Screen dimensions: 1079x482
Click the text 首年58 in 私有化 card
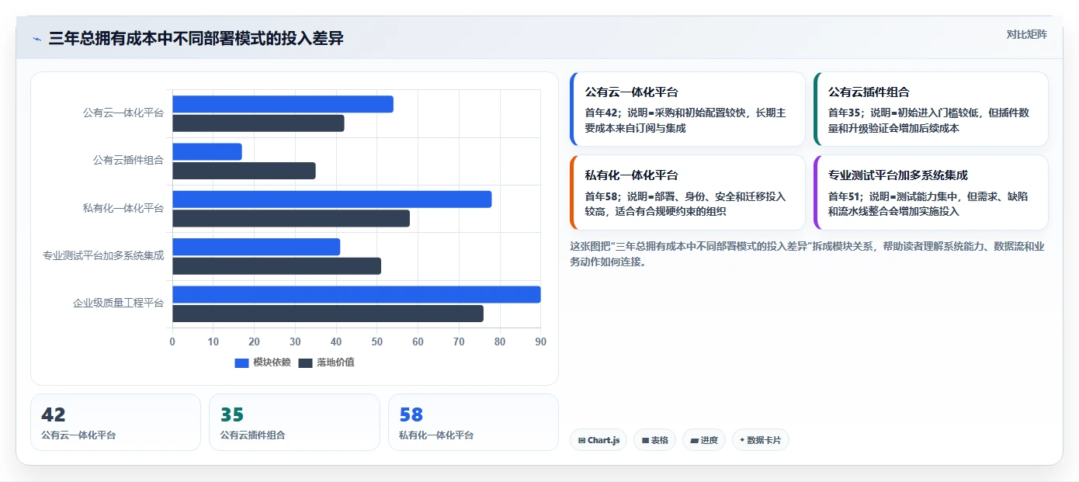click(x=601, y=196)
